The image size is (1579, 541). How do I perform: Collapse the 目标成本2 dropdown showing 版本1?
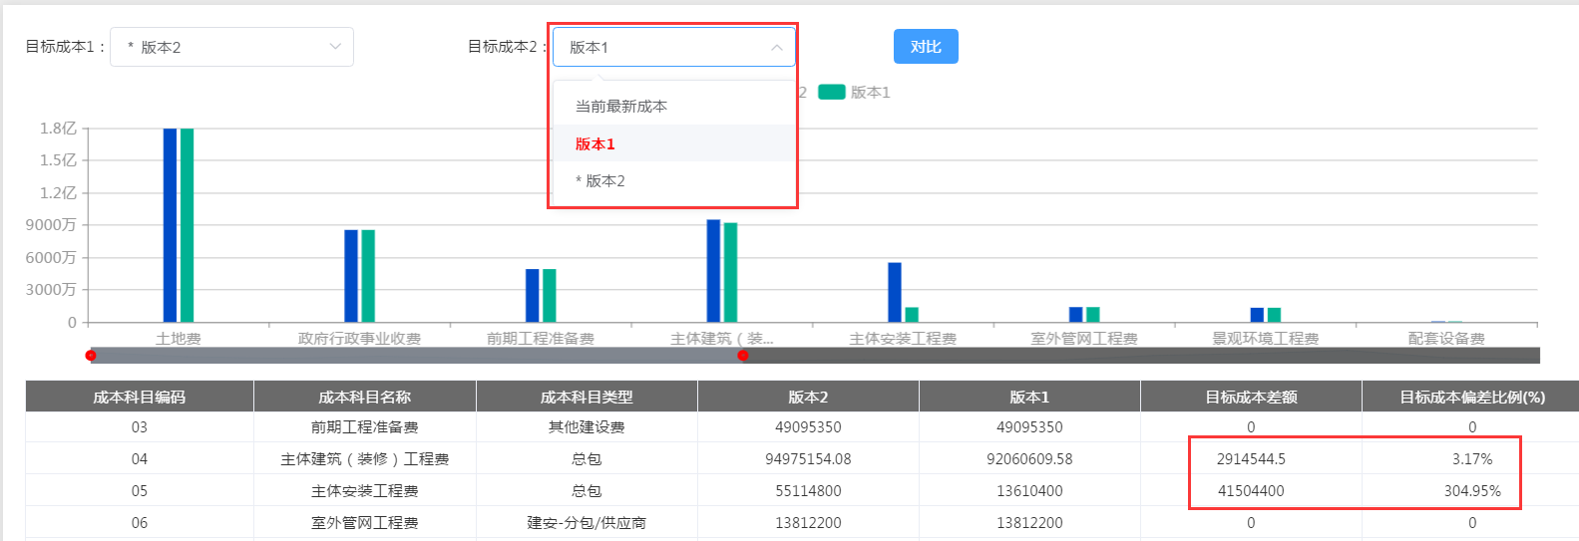pyautogui.click(x=674, y=47)
